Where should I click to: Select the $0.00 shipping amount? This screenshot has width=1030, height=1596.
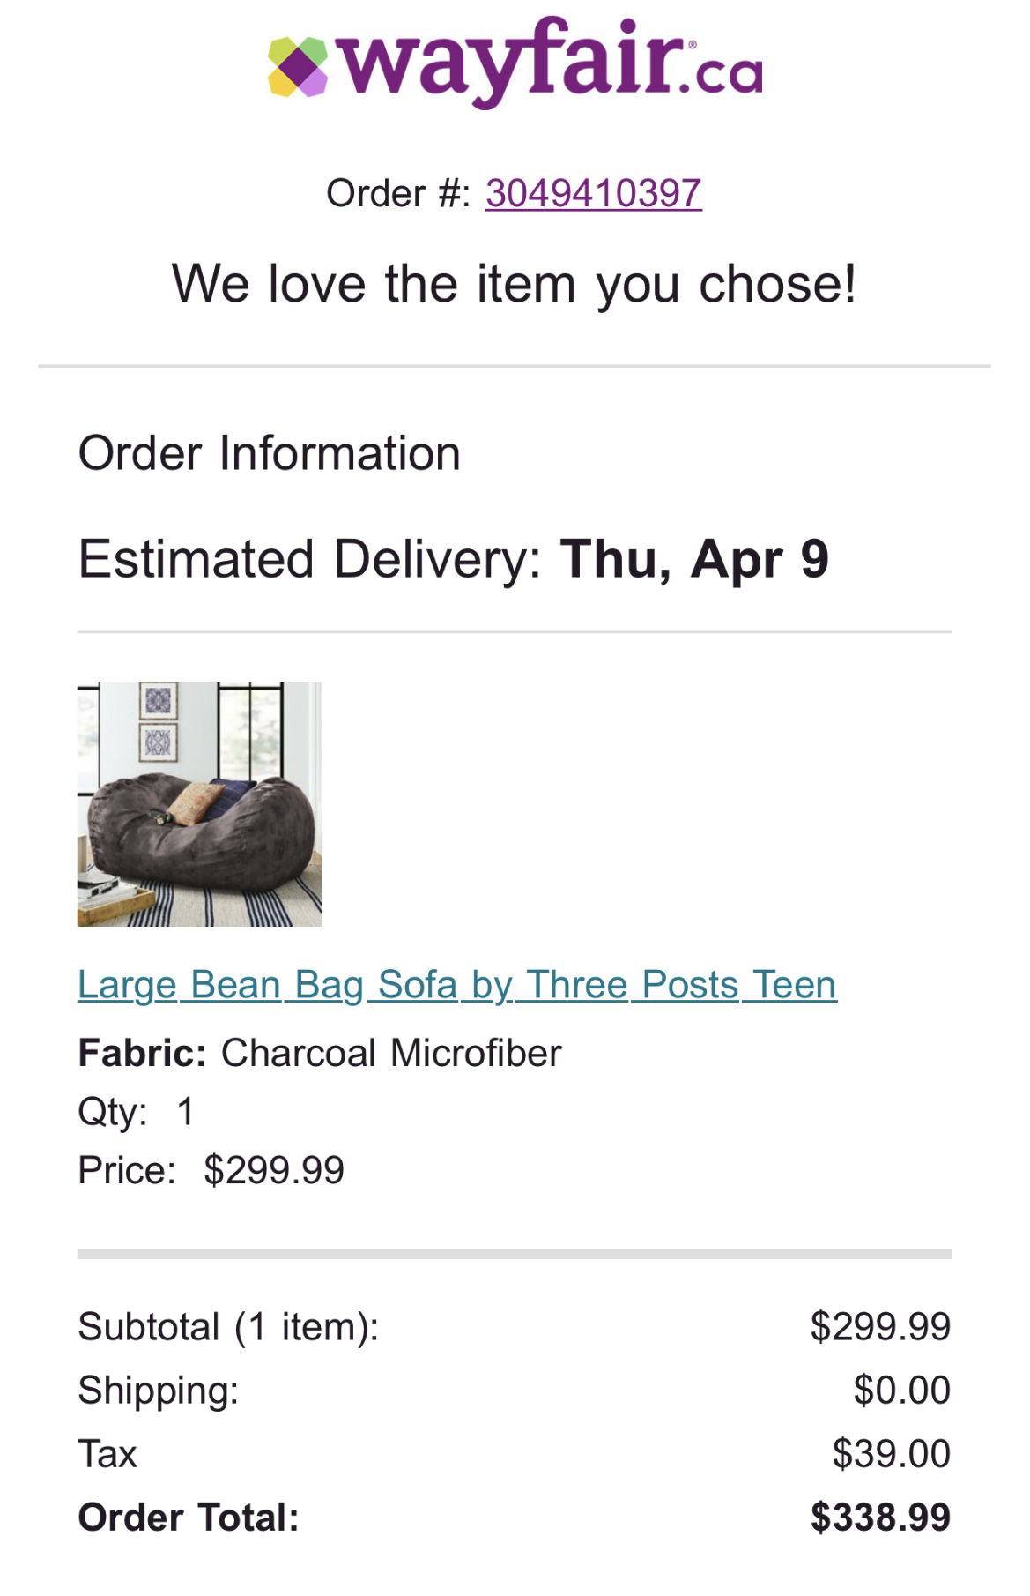tap(901, 1391)
